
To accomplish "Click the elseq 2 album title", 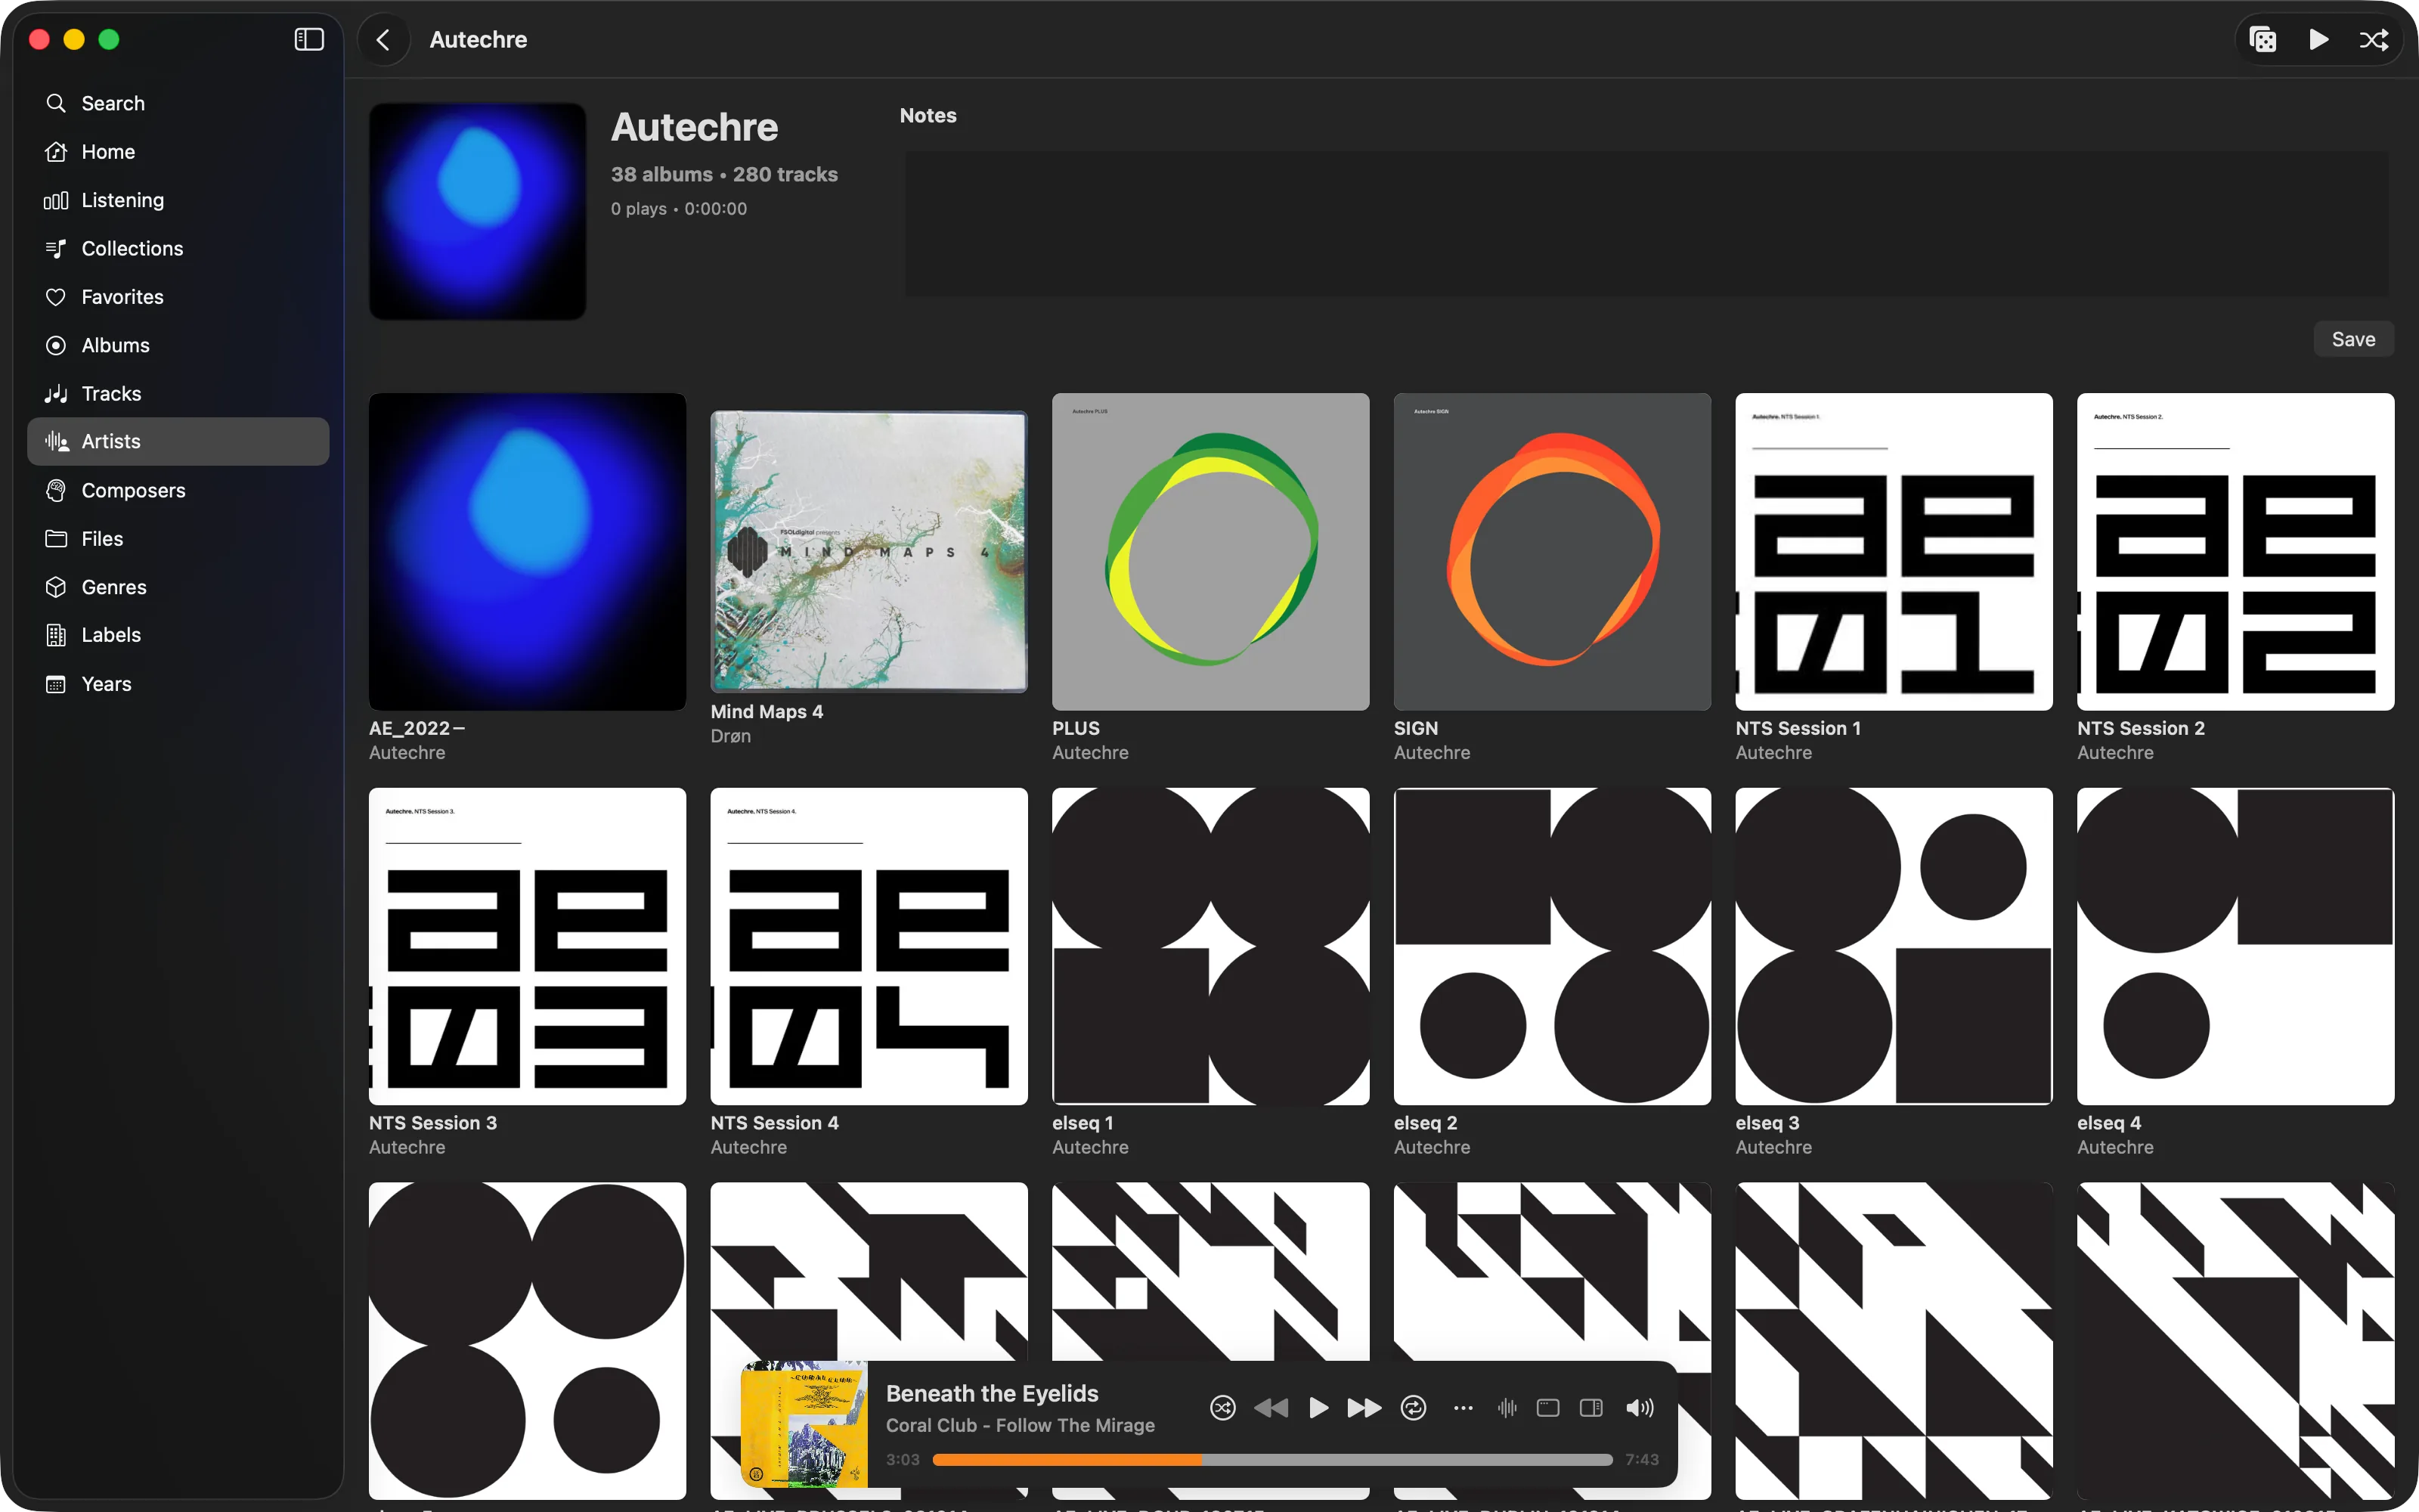I will [1426, 1123].
